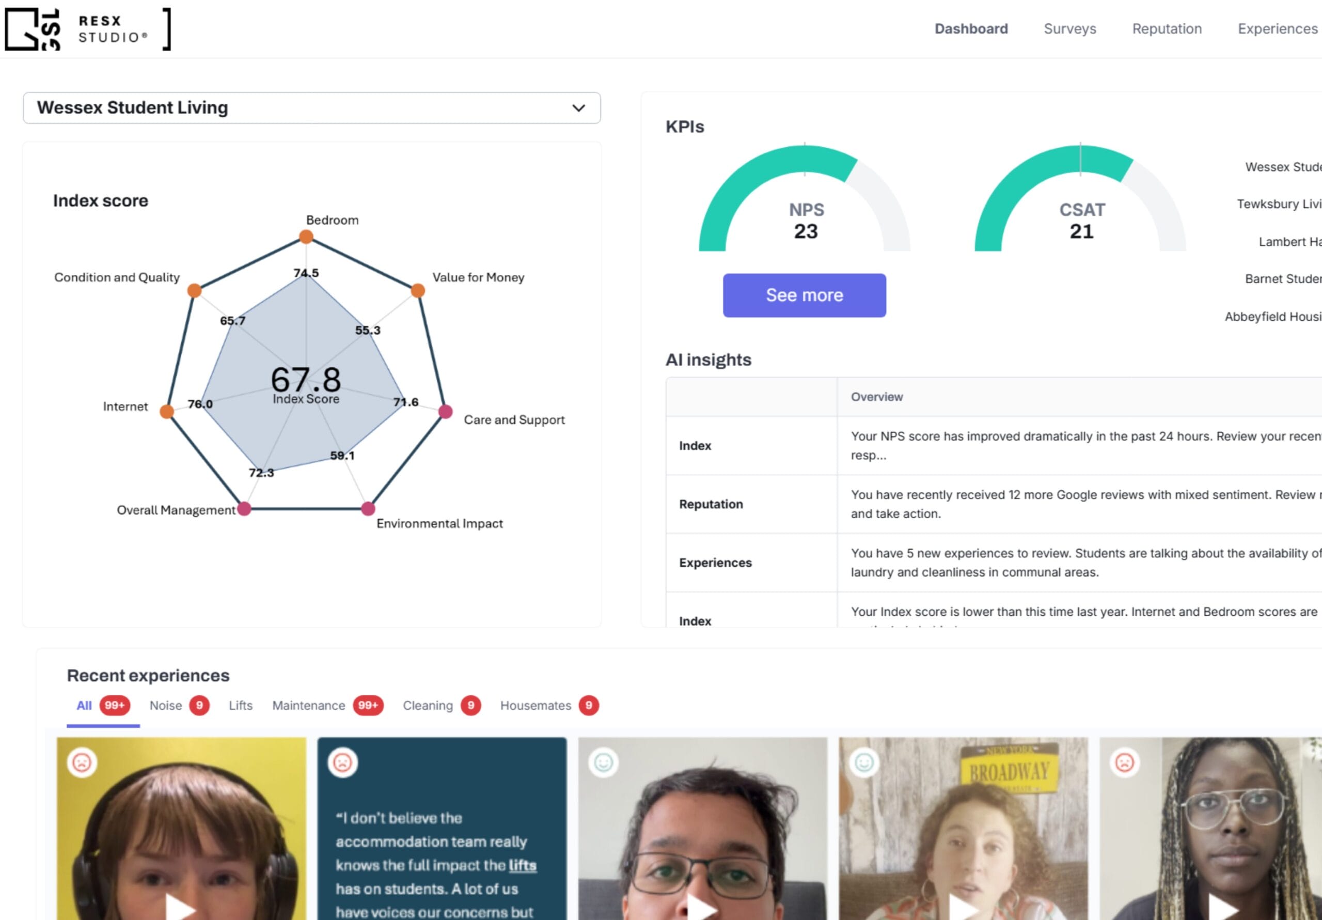Open the Wessex Student Living property dropdown

pos(311,108)
